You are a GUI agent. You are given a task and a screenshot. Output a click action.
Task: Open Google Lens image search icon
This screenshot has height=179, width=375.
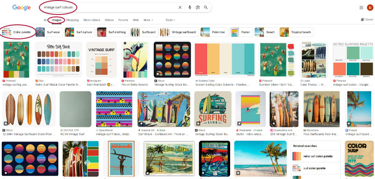[197, 7]
